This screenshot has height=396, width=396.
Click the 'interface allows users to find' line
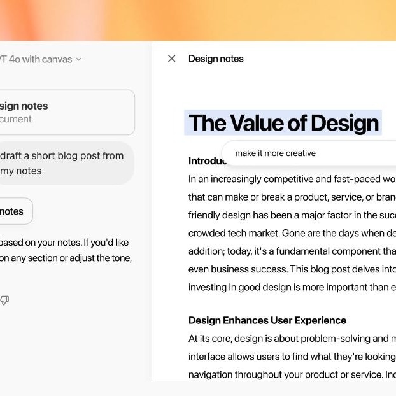point(292,357)
